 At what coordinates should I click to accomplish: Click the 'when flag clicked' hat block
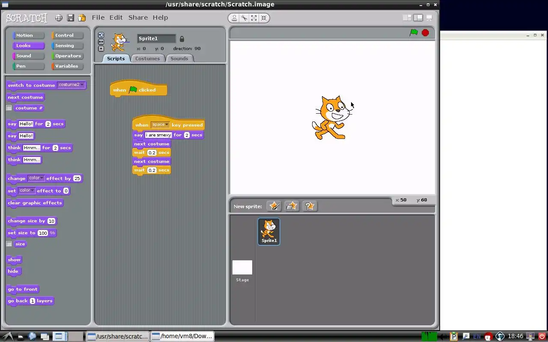pos(138,89)
